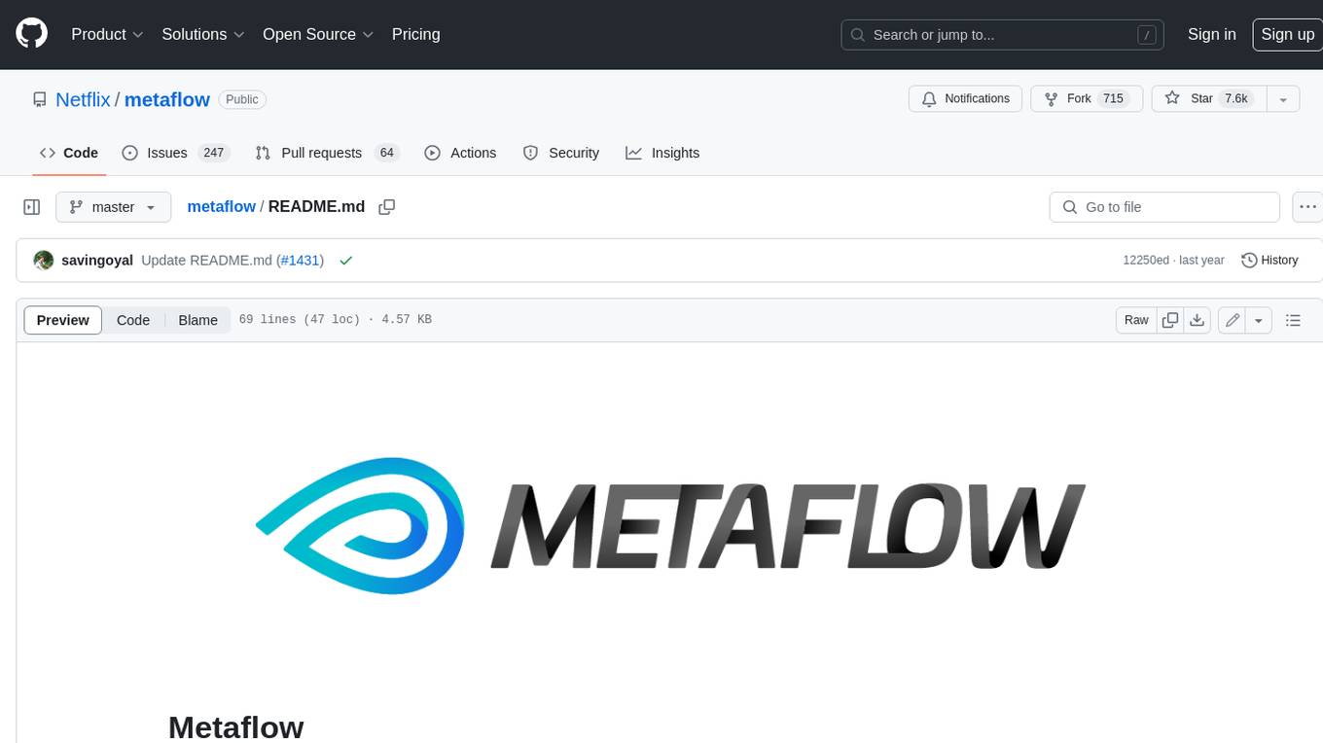The height and width of the screenshot is (743, 1323).
Task: Open the metaflow repository link
Action: pyautogui.click(x=167, y=99)
